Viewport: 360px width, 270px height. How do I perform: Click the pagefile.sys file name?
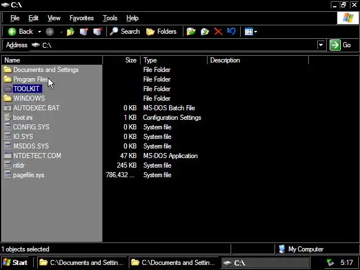[x=29, y=175]
